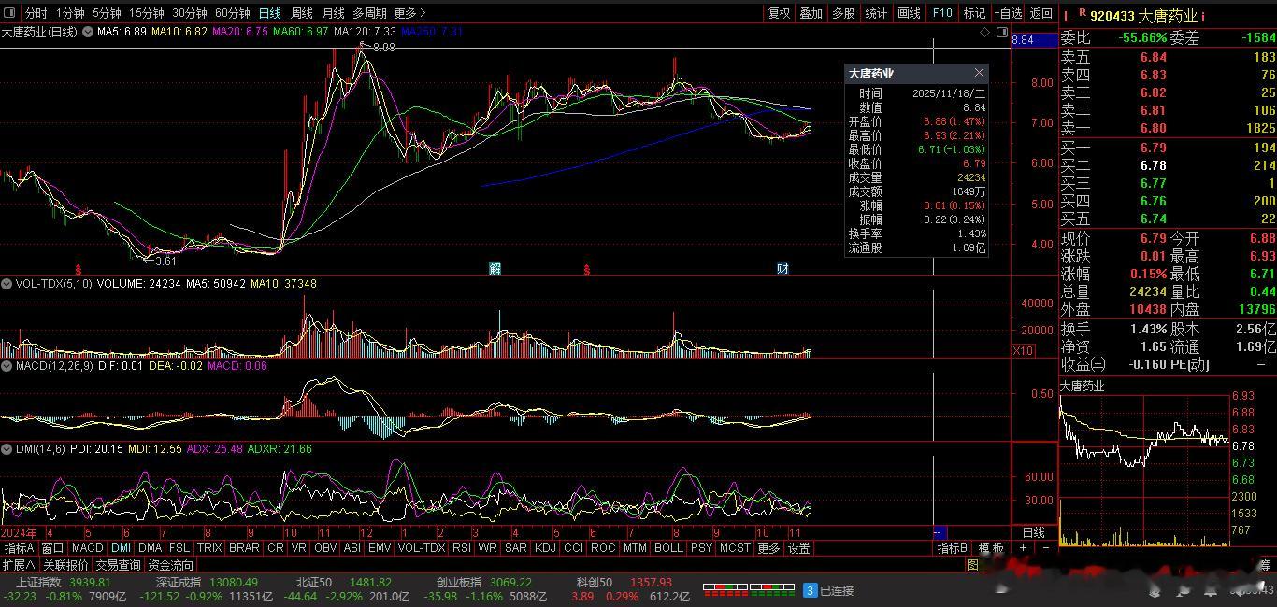Add stock with +自选 button

pyautogui.click(x=1008, y=13)
